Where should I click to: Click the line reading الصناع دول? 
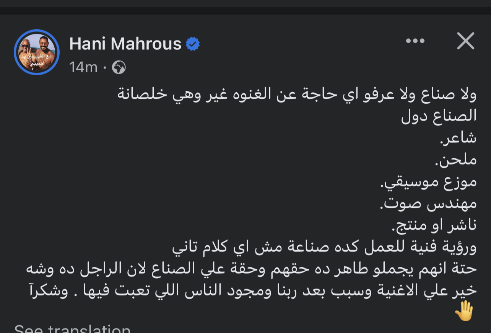point(439,116)
